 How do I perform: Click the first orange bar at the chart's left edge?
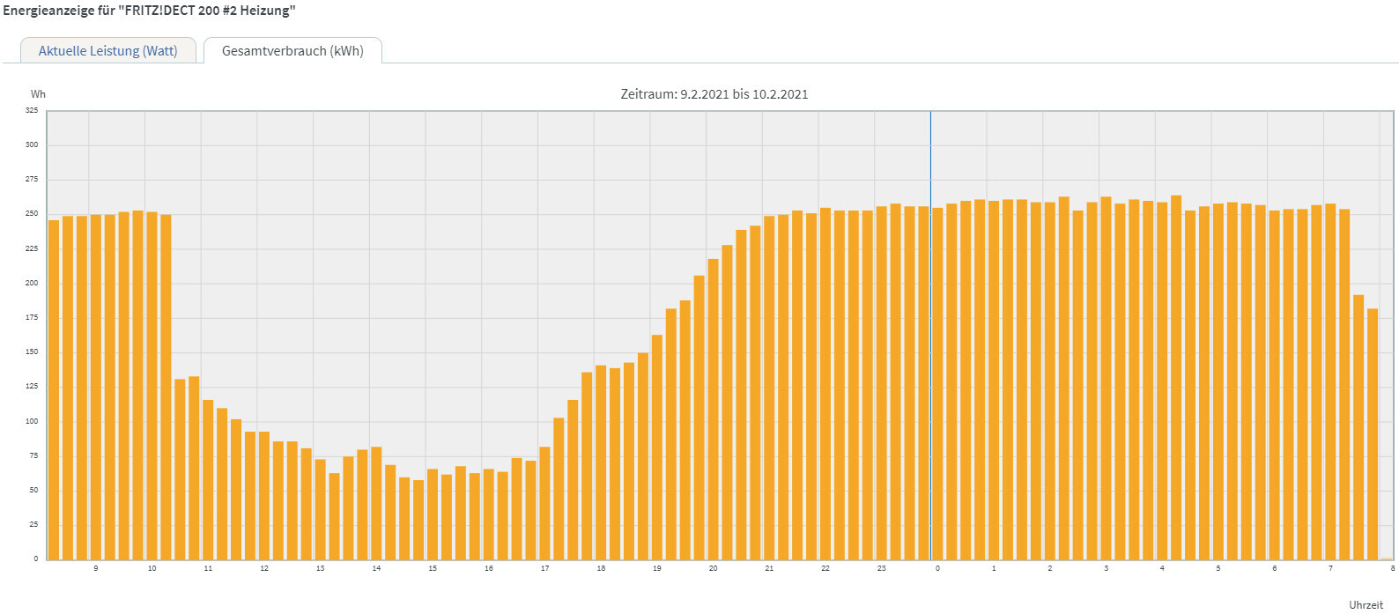tap(54, 389)
